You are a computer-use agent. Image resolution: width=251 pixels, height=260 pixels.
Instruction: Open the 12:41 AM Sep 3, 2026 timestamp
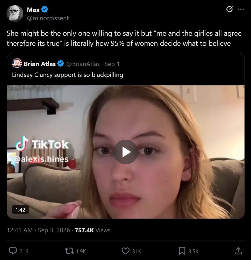tap(38, 230)
